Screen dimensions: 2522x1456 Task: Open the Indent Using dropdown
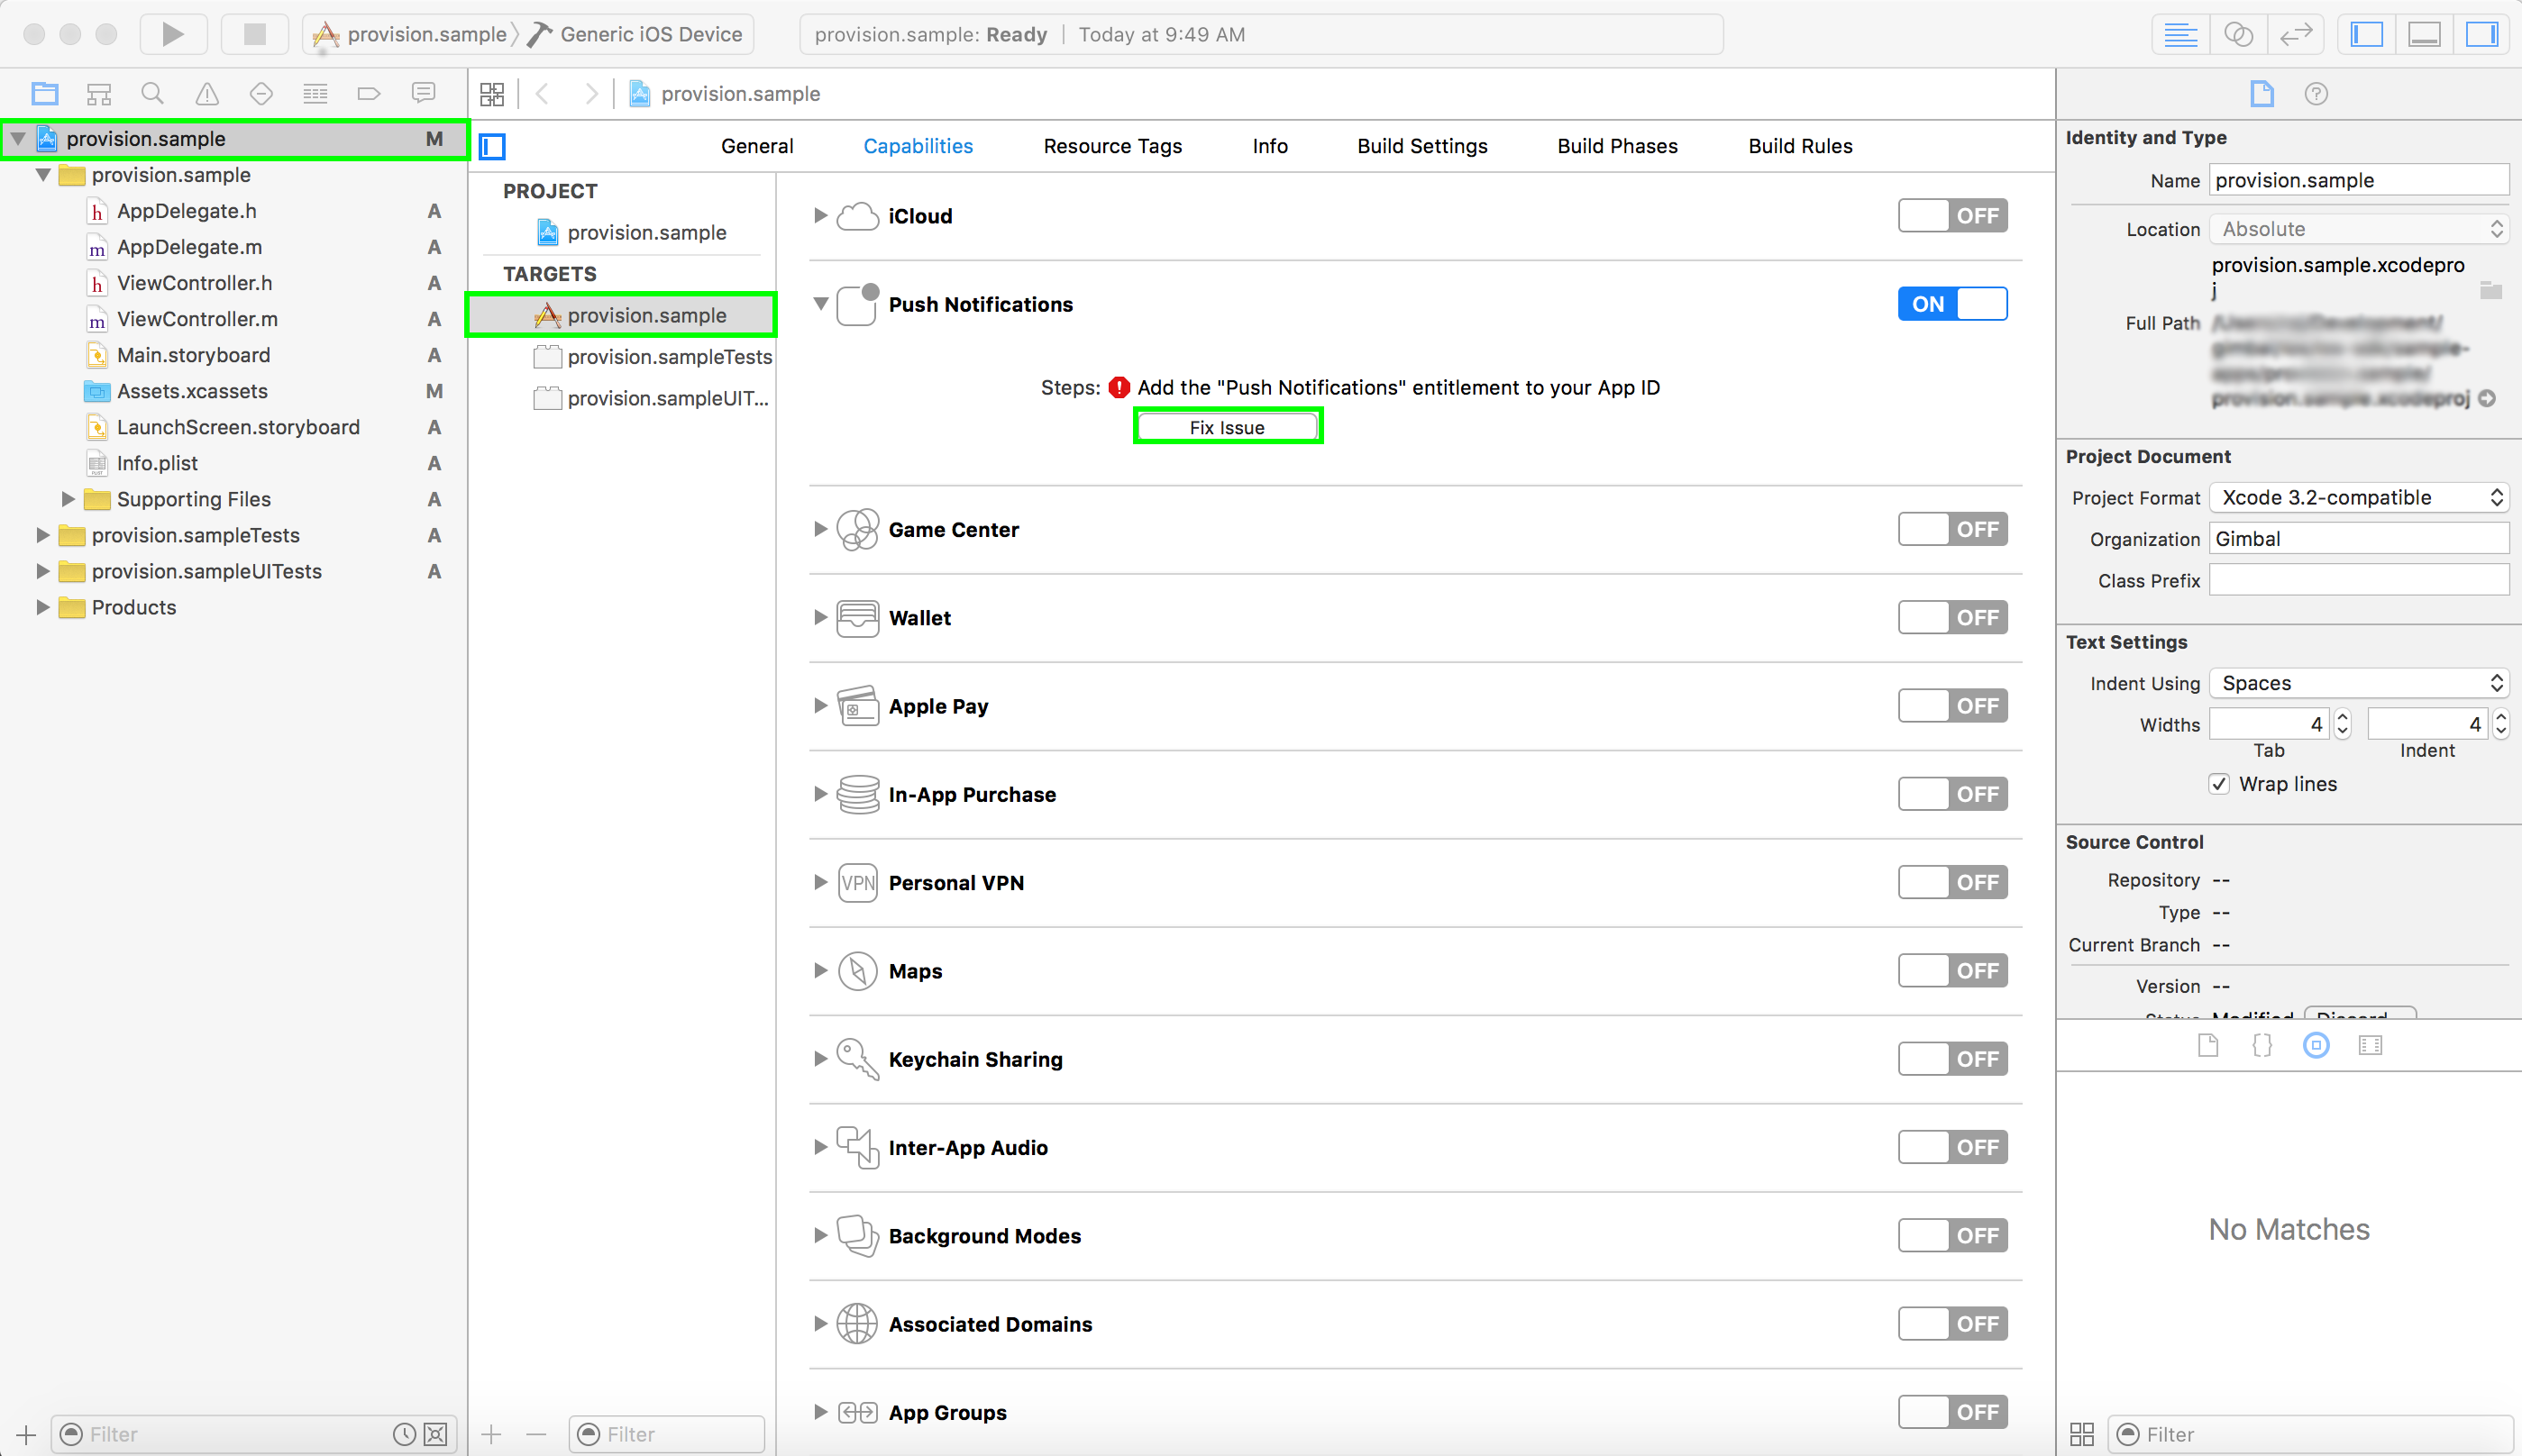[2359, 683]
